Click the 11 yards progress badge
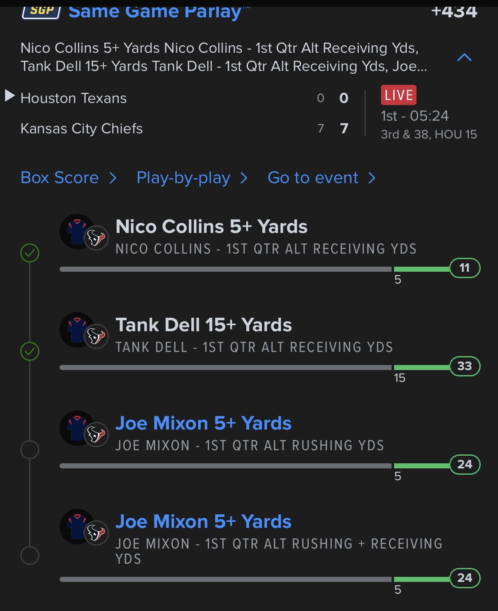Screen dimensions: 498x611 [465, 268]
